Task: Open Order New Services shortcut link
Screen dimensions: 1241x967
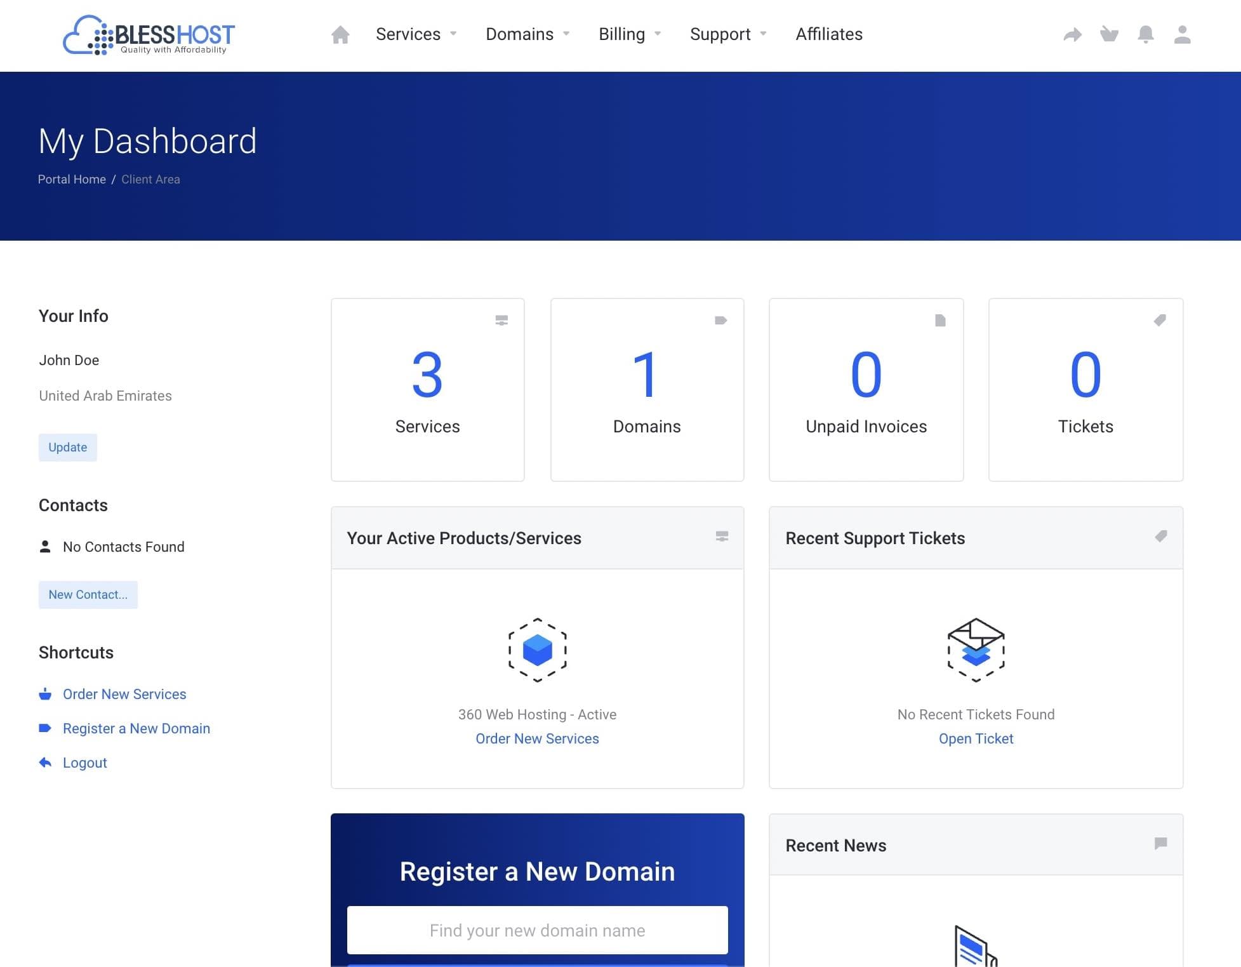Action: tap(124, 694)
